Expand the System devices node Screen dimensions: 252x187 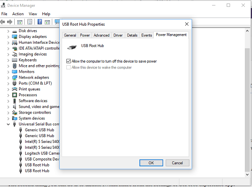pos(8,119)
